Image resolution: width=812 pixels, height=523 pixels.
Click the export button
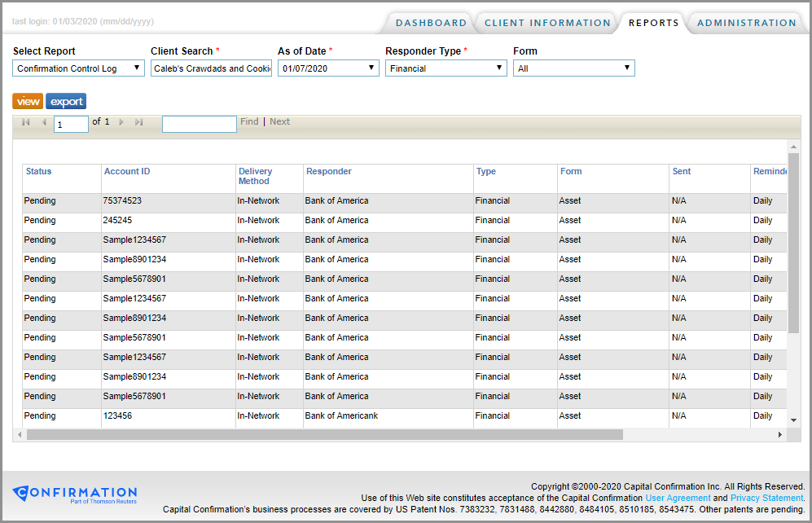point(66,101)
